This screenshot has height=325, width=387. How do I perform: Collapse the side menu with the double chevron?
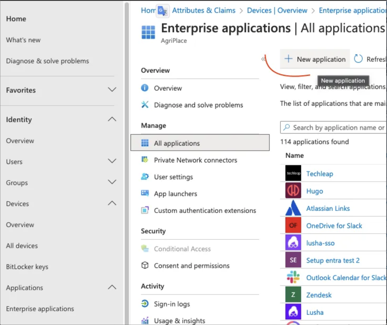pos(263,59)
